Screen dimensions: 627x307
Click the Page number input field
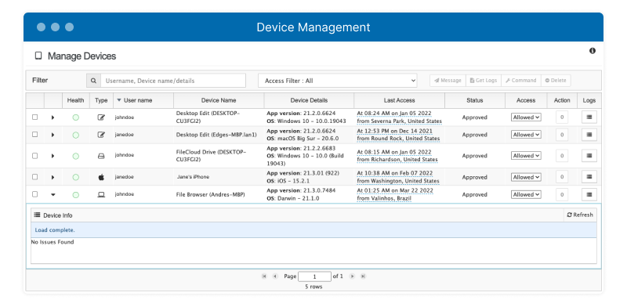pos(315,276)
